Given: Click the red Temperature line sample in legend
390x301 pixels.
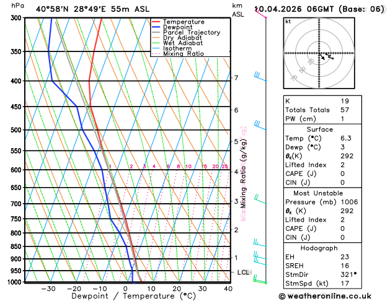Looking at the screenshot, I should (x=156, y=22).
